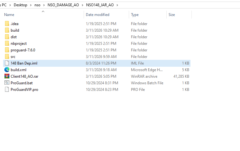Click the date 3/11/2026 9:18 AM

pos(101,70)
